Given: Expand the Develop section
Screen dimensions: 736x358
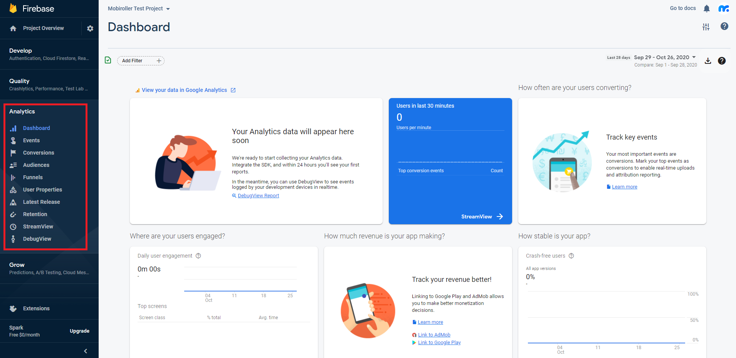Looking at the screenshot, I should 49,54.
